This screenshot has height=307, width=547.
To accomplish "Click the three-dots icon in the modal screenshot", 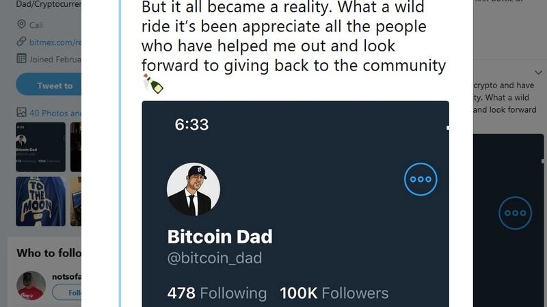I will click(x=421, y=179).
